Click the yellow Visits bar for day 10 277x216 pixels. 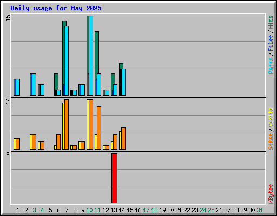click(88, 124)
